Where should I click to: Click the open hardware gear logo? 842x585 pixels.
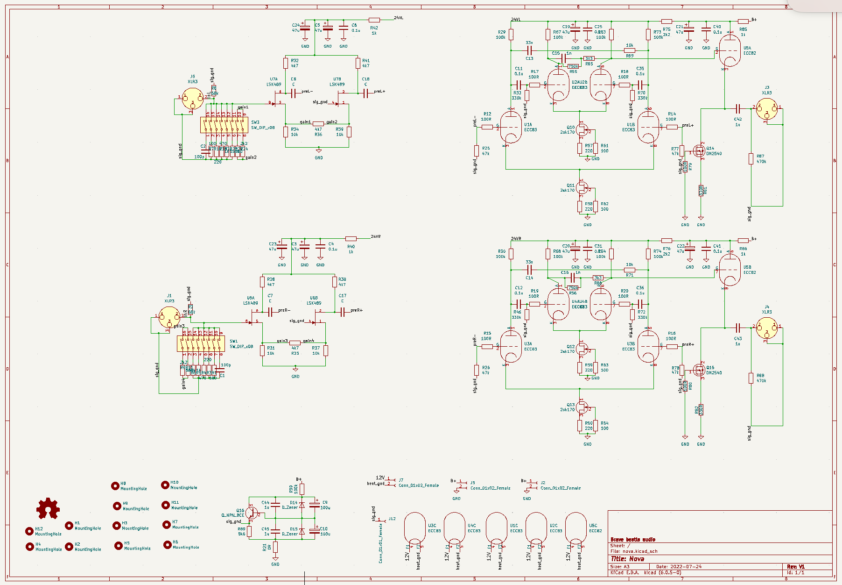tap(48, 508)
